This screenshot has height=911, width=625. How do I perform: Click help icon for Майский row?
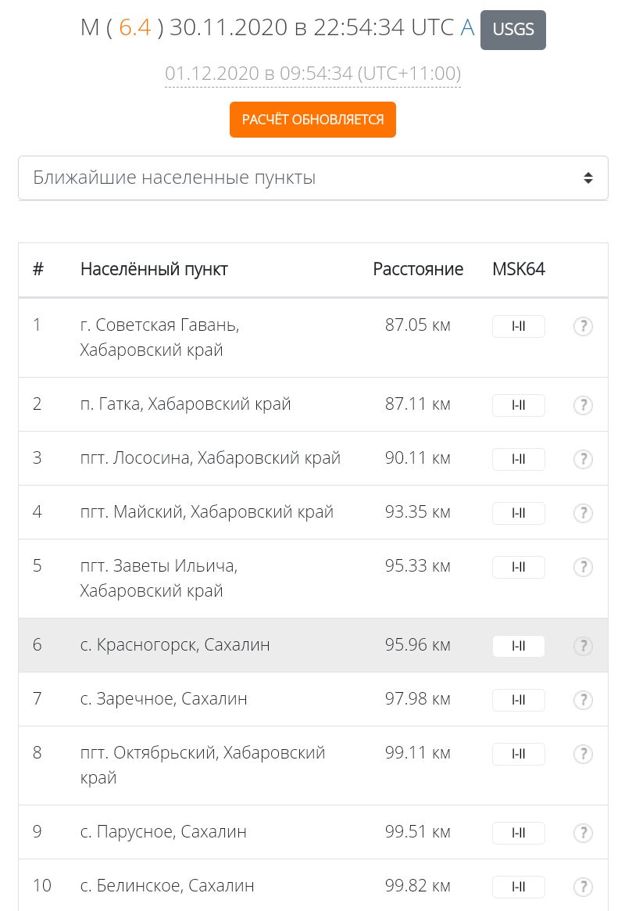coord(583,514)
